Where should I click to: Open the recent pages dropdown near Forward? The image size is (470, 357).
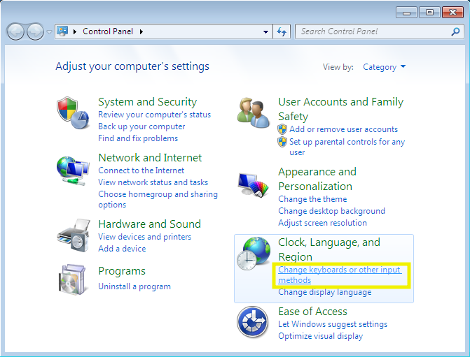tap(49, 32)
